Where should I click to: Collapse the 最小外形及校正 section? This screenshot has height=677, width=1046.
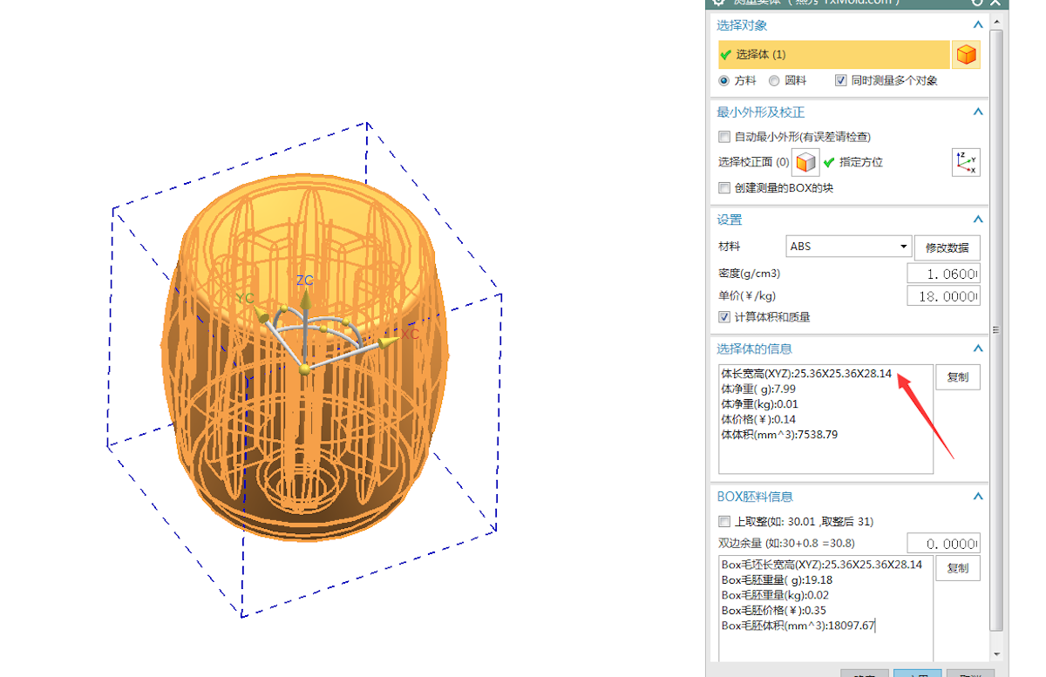click(x=978, y=112)
